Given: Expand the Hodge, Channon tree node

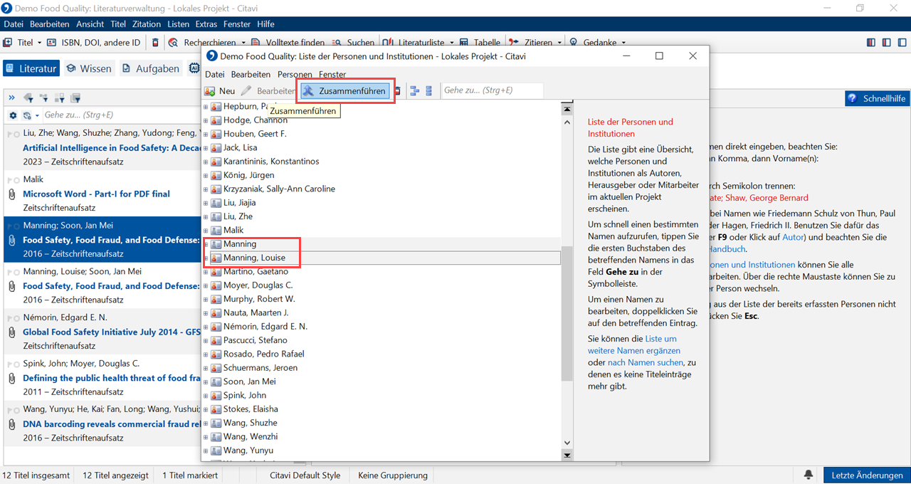Looking at the screenshot, I should tap(206, 120).
